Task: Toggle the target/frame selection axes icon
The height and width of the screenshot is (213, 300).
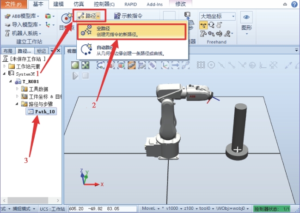Action: [165, 65]
